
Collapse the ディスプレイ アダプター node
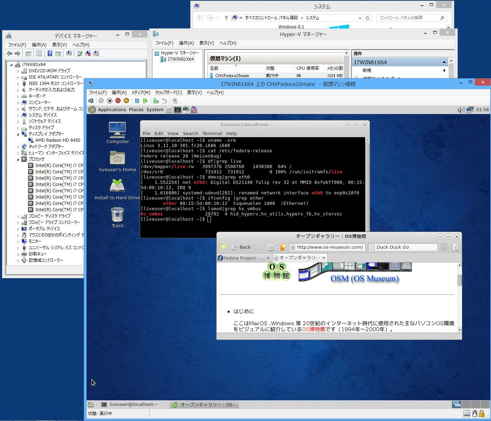click(x=18, y=134)
